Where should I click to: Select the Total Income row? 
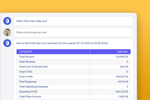click(73, 57)
